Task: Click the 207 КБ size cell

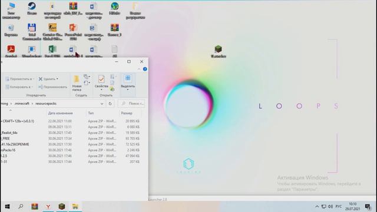Action: pos(135,162)
